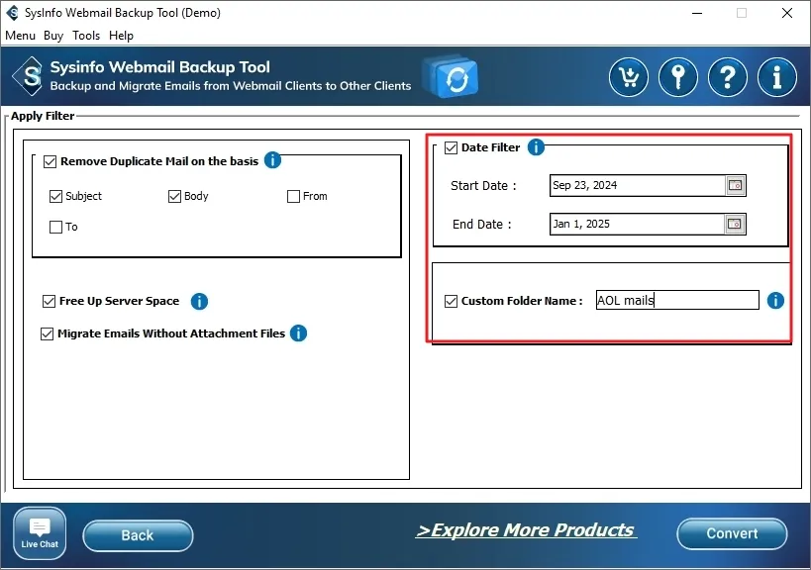Show info for Remove Duplicate Mail option

[x=272, y=160]
